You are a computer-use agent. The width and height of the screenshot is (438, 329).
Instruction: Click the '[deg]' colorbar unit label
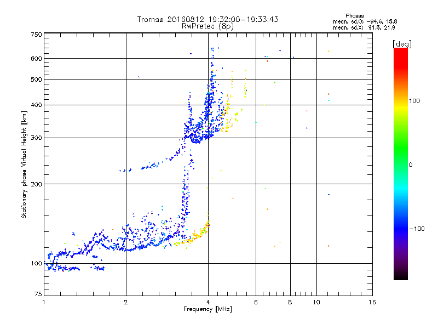402,44
